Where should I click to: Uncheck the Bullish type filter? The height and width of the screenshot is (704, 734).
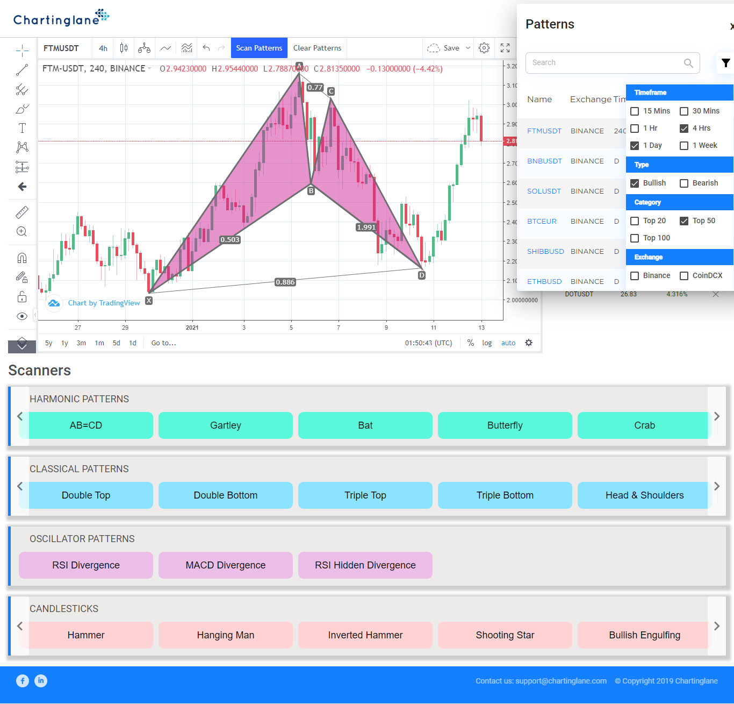click(x=635, y=183)
